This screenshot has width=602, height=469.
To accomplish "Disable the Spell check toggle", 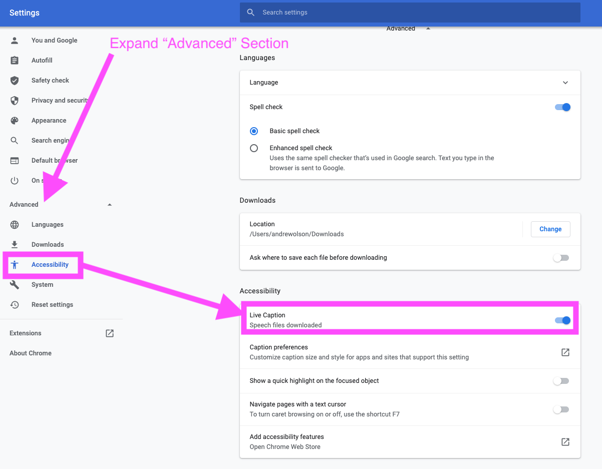I will (562, 107).
